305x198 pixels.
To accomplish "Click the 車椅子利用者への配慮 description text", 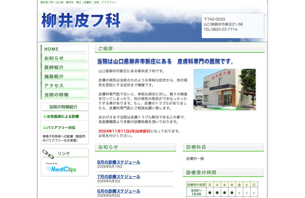I will (64, 139).
